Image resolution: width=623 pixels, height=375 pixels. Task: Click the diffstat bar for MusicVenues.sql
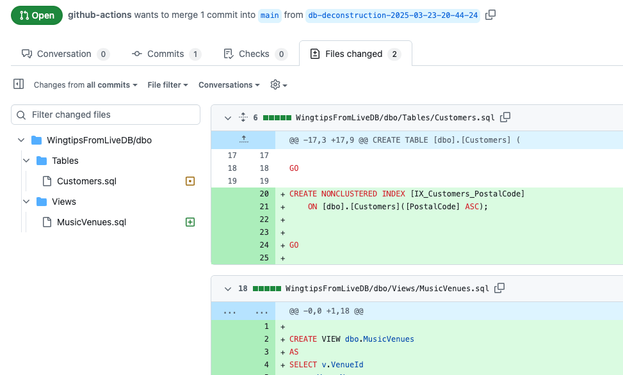pyautogui.click(x=267, y=289)
